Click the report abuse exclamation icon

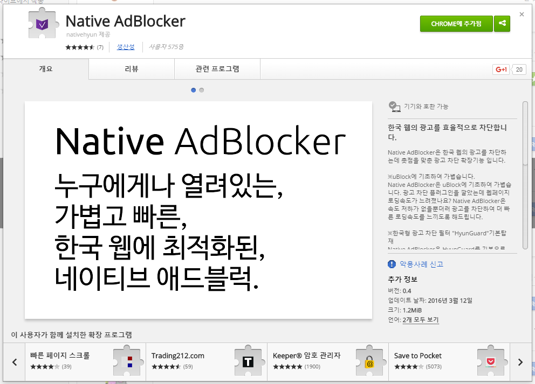pyautogui.click(x=392, y=264)
